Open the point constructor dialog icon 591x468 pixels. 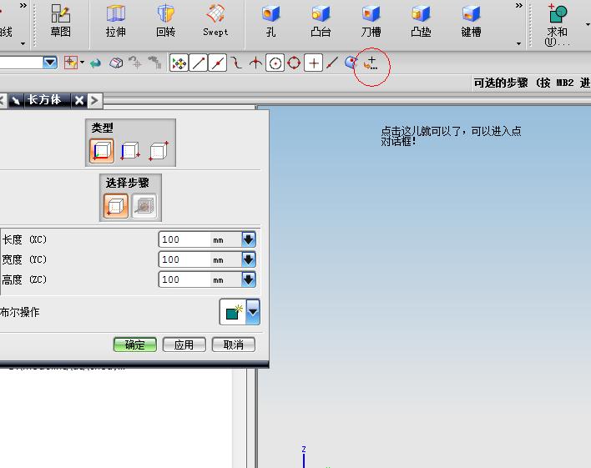click(x=371, y=63)
